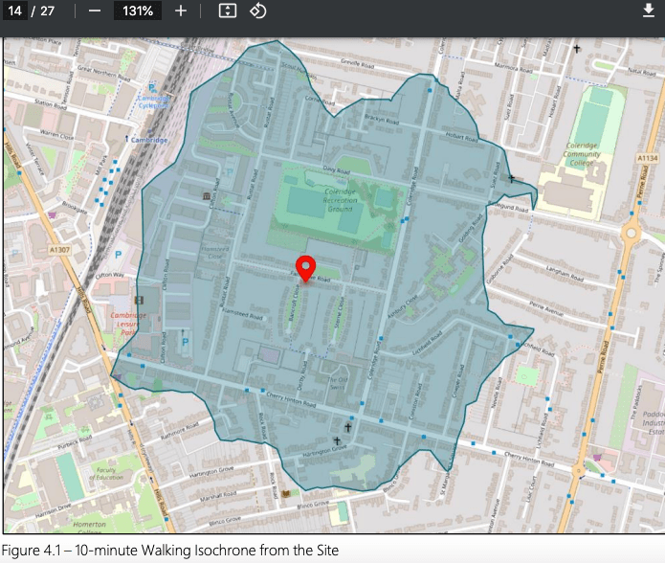The width and height of the screenshot is (665, 563).
Task: Click the museum icon near Clifton Road
Action: 206,196
